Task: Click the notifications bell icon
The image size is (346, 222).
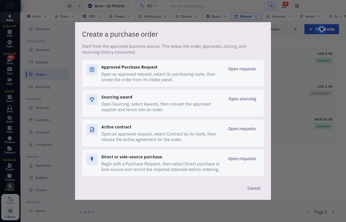Action: [x=284, y=6]
